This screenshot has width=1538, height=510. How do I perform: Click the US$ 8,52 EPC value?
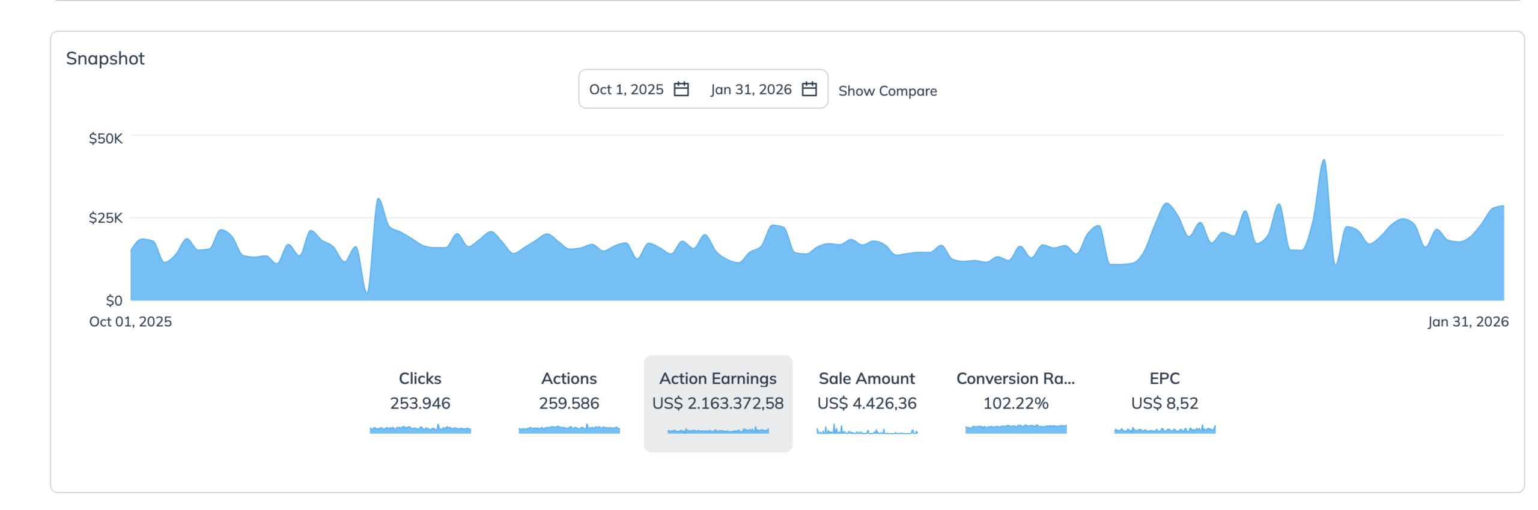1164,403
